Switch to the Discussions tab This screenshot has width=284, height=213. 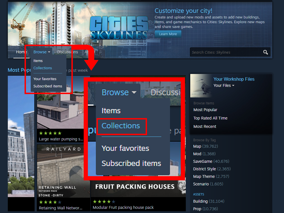click(x=68, y=52)
